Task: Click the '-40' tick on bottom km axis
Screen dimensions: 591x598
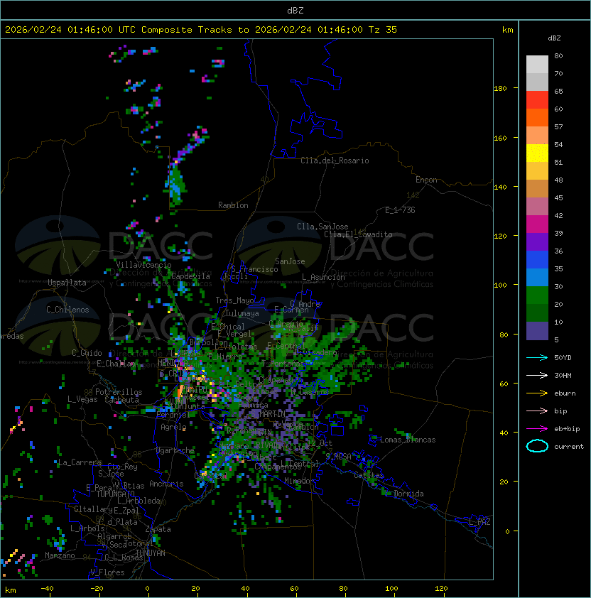Action: pos(47,589)
